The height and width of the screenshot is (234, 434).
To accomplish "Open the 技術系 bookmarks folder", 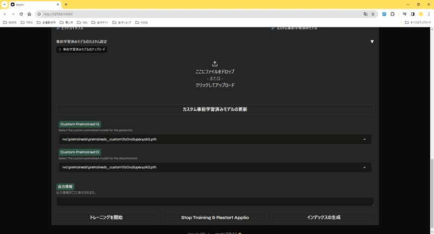I will pyautogui.click(x=10, y=23).
